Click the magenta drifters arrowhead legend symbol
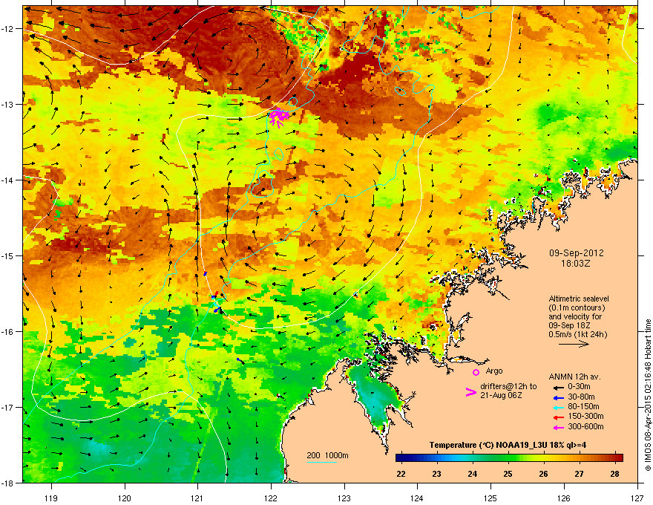 [470, 392]
